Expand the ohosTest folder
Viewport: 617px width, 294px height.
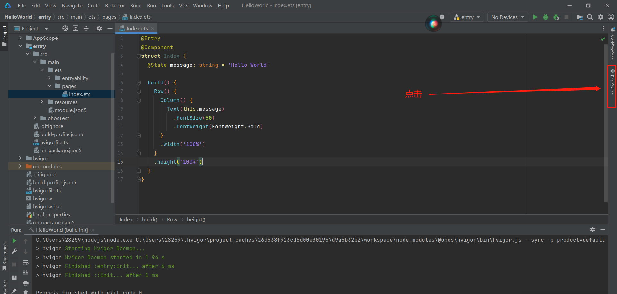(35, 118)
